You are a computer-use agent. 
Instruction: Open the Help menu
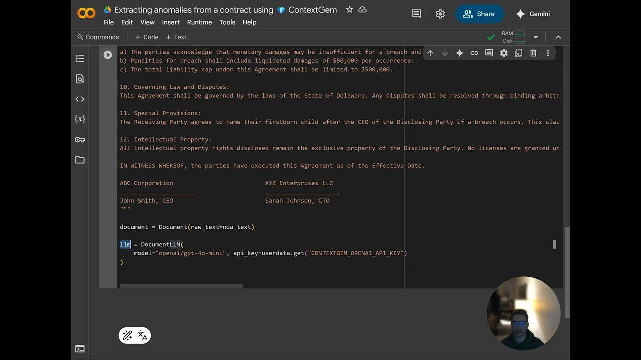pos(249,22)
